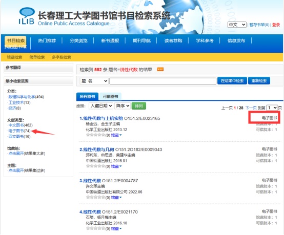Viewport: 284px width, 235px height.
Task: Open the 期刊导航 menu
Action: click(x=141, y=40)
